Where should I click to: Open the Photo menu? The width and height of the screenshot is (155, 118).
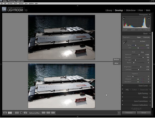[15, 3]
